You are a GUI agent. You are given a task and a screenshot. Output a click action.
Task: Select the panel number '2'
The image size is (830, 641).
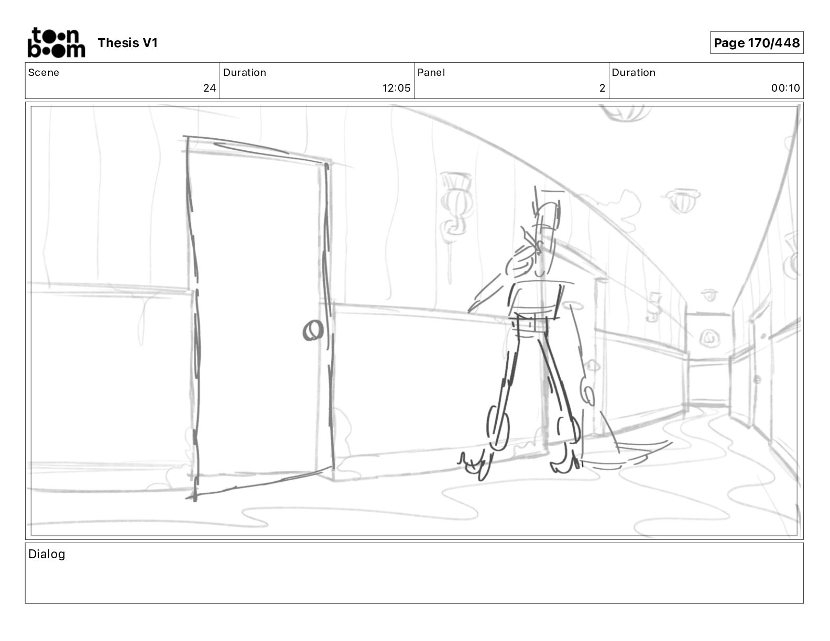(603, 88)
